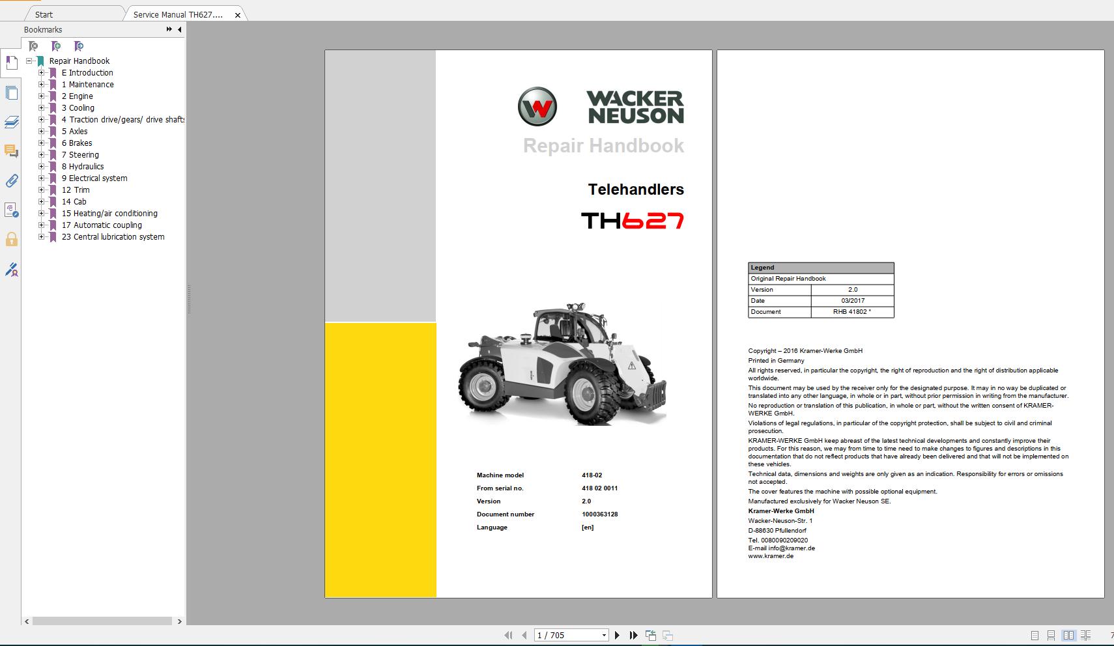Select the new bookmark icon

[57, 46]
